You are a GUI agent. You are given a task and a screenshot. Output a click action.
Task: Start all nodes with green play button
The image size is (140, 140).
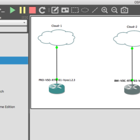coord(13,10)
